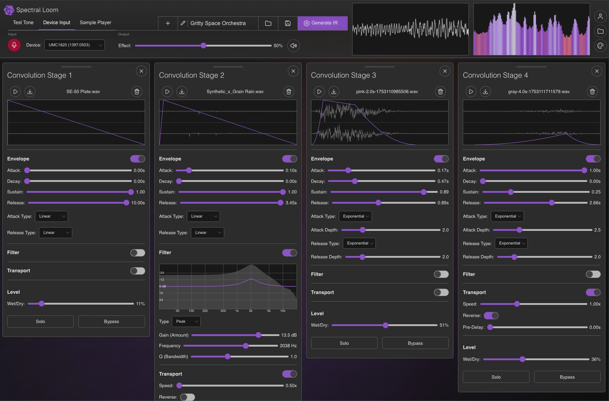The image size is (609, 401).
Task: Open the Peak filter Type dropdown
Action: tap(186, 322)
